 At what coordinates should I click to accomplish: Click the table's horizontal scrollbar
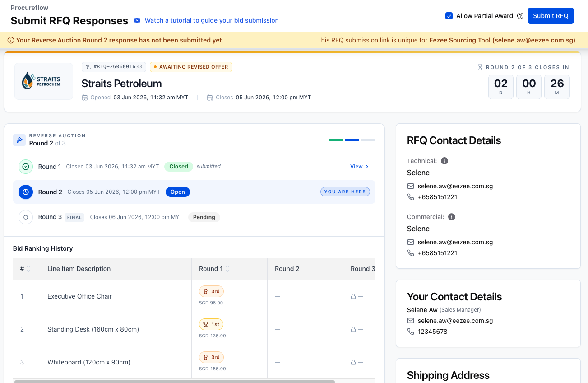tap(175, 381)
